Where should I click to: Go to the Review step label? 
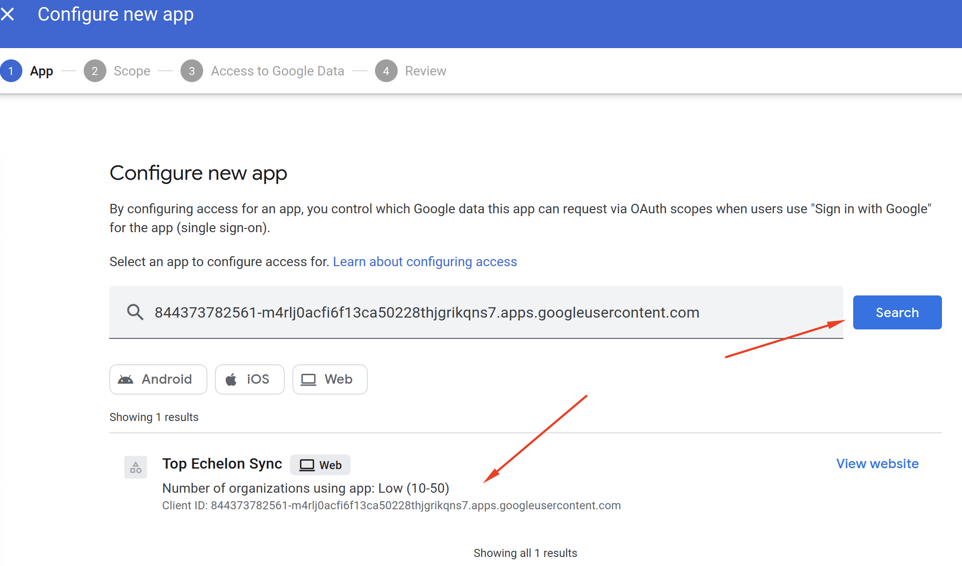pos(426,71)
